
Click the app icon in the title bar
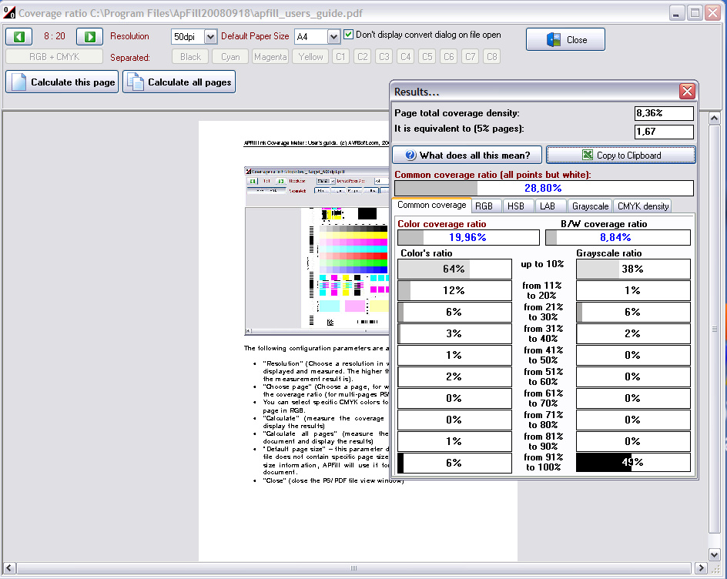(x=8, y=12)
